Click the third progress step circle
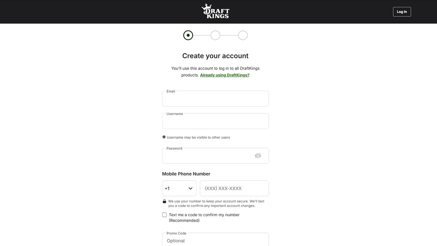 click(x=243, y=35)
